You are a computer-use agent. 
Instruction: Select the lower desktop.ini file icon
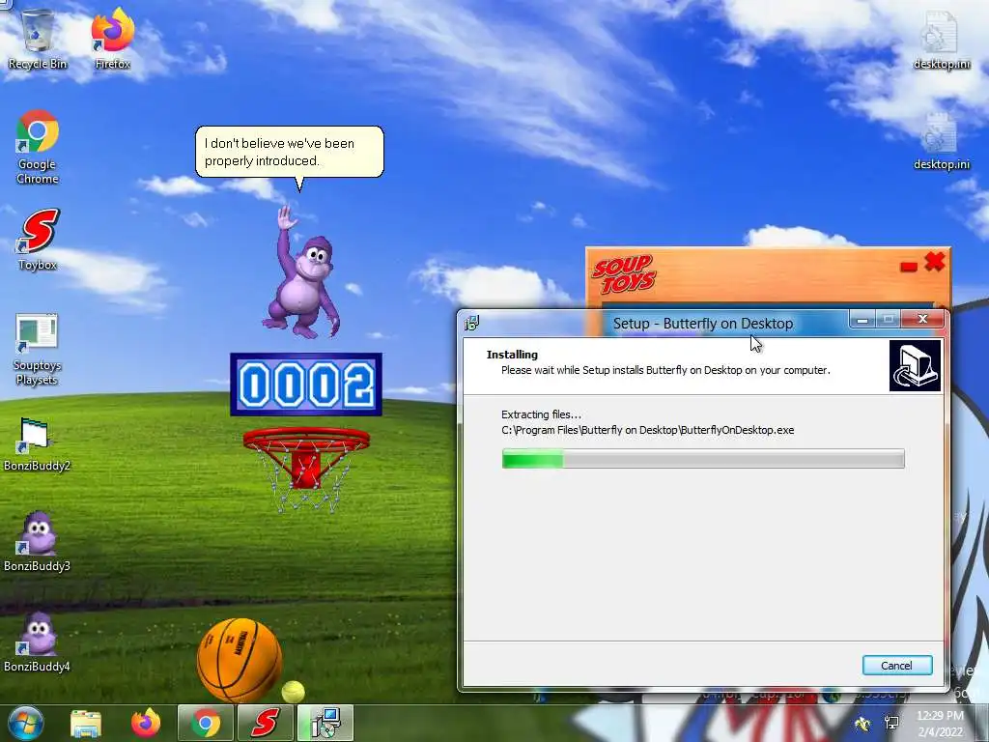pos(941,140)
